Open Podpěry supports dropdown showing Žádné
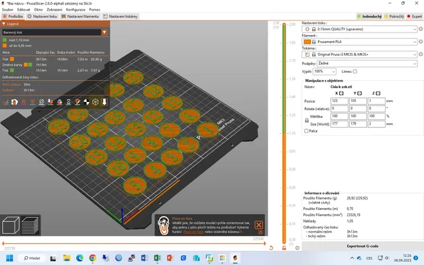Image resolution: width=424 pixels, height=265 pixels. [x=366, y=64]
